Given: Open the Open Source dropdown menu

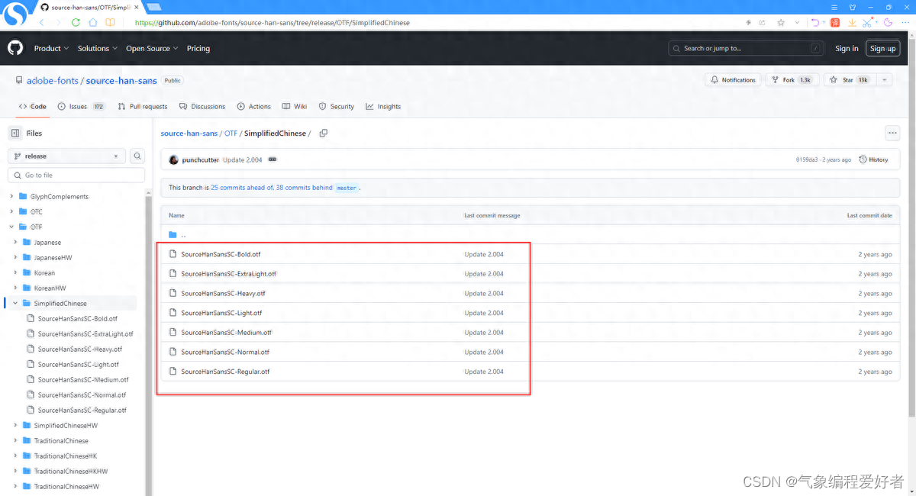Looking at the screenshot, I should [x=152, y=48].
